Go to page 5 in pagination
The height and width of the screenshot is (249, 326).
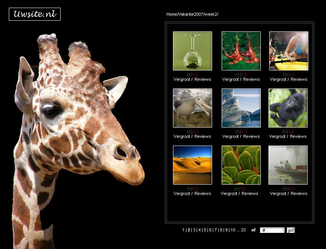(205, 230)
